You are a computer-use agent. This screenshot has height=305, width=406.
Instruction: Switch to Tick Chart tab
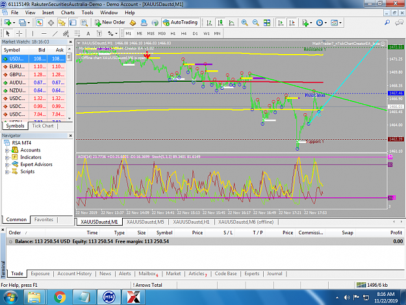[x=43, y=126]
